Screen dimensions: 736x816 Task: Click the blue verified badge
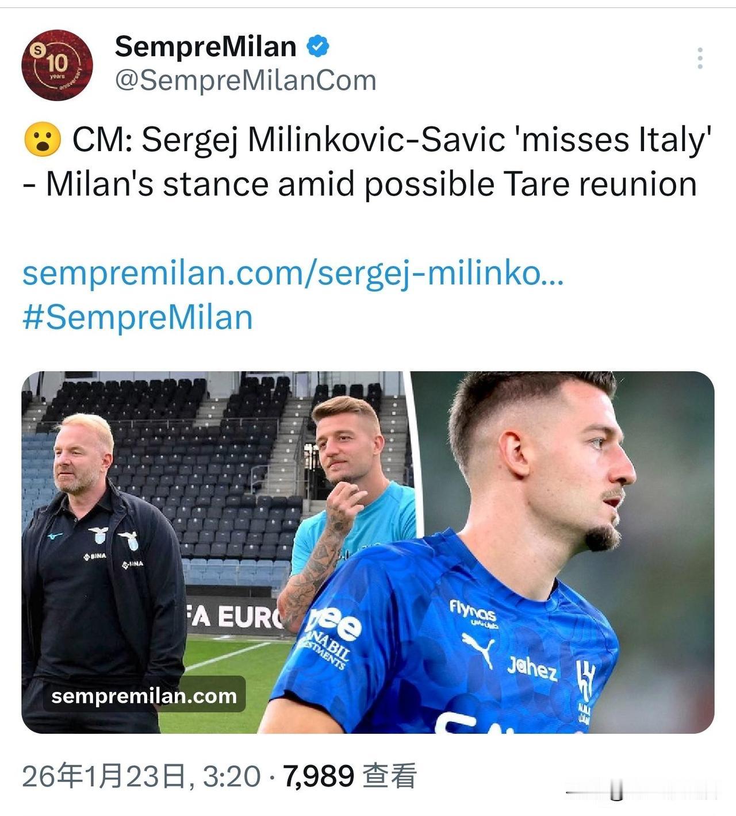click(x=318, y=47)
